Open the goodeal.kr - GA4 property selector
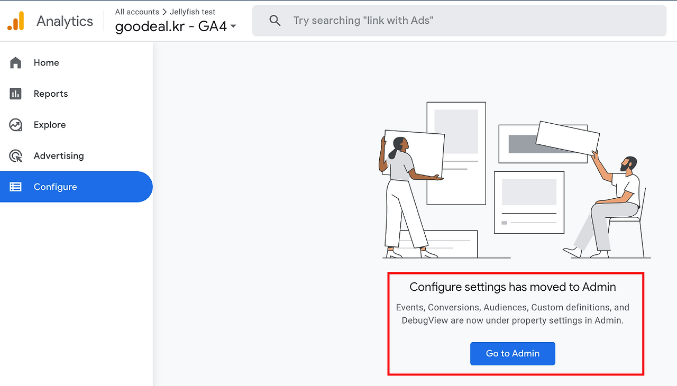This screenshot has height=386, width=677. (x=171, y=26)
